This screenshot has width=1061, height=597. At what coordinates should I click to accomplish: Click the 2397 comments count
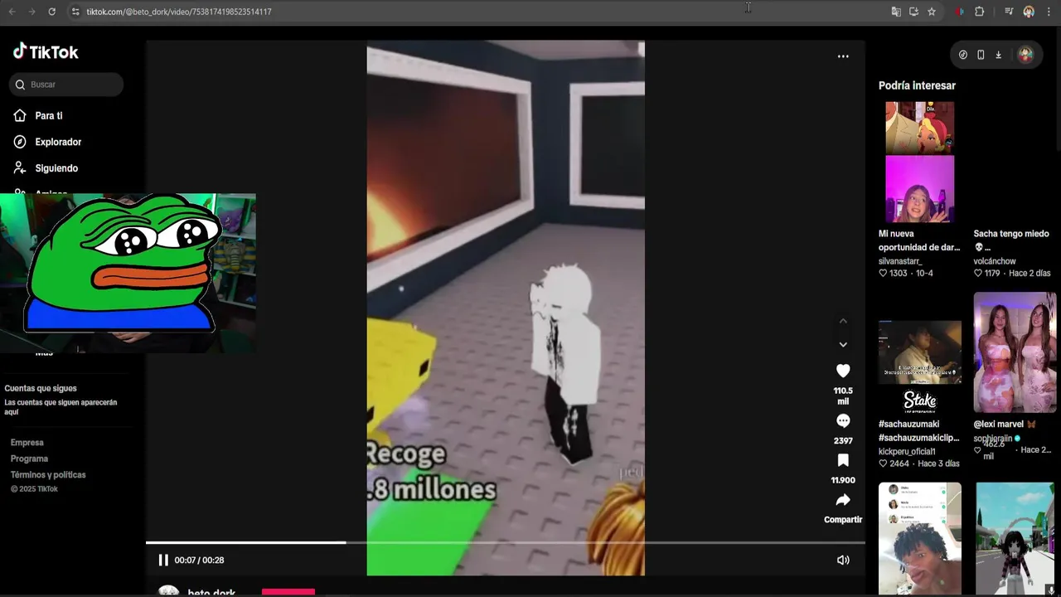point(843,441)
